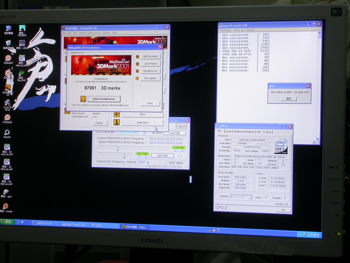Click the Intel Core 2 logo in CPU-Z

pos(281,146)
